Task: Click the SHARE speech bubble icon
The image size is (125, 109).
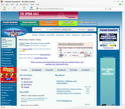Action: click(x=22, y=44)
